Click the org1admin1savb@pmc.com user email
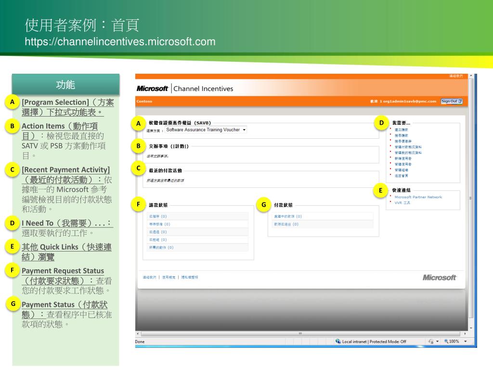Image resolution: width=493 pixels, height=370 pixels. [409, 101]
